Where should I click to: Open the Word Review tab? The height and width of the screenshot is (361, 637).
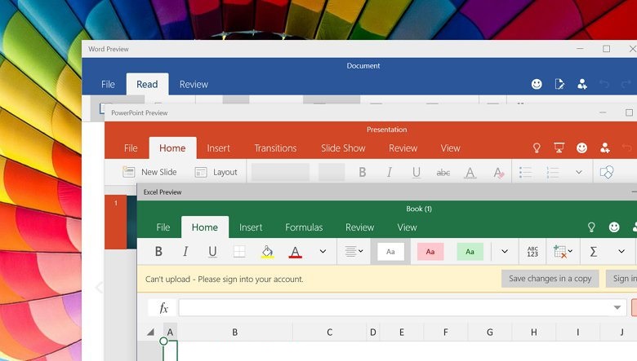(194, 84)
